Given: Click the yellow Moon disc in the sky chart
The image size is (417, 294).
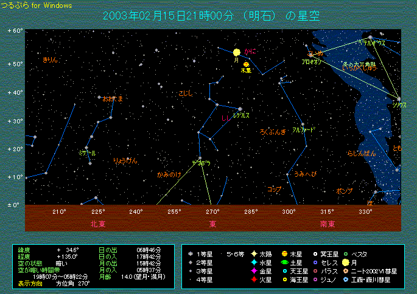Looking at the screenshot, I should pyautogui.click(x=237, y=53).
